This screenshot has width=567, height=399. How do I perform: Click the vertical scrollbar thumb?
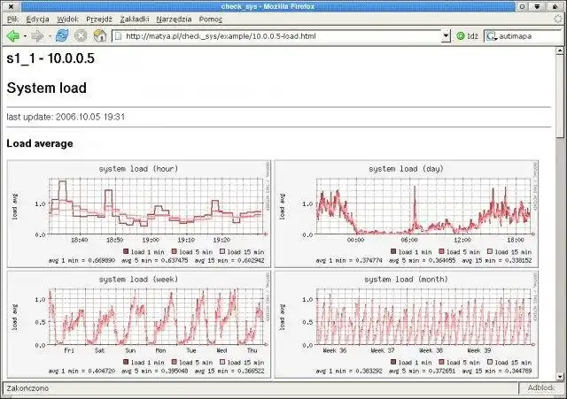(x=560, y=96)
